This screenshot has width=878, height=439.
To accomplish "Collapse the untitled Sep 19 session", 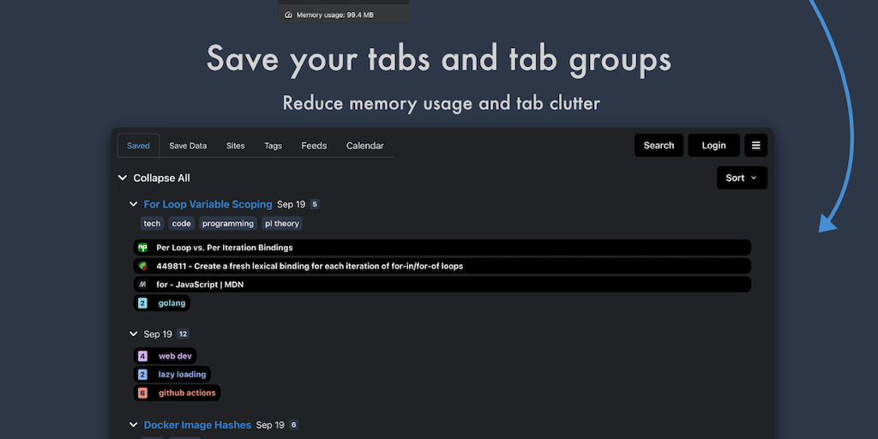I will 134,334.
